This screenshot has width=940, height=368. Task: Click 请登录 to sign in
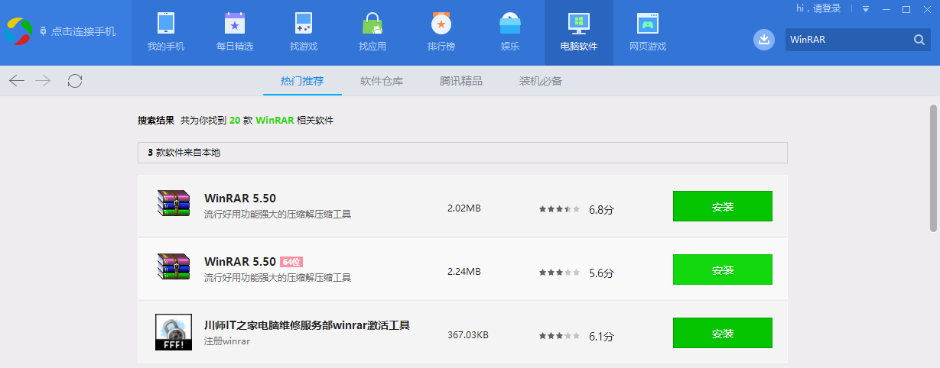coord(827,8)
